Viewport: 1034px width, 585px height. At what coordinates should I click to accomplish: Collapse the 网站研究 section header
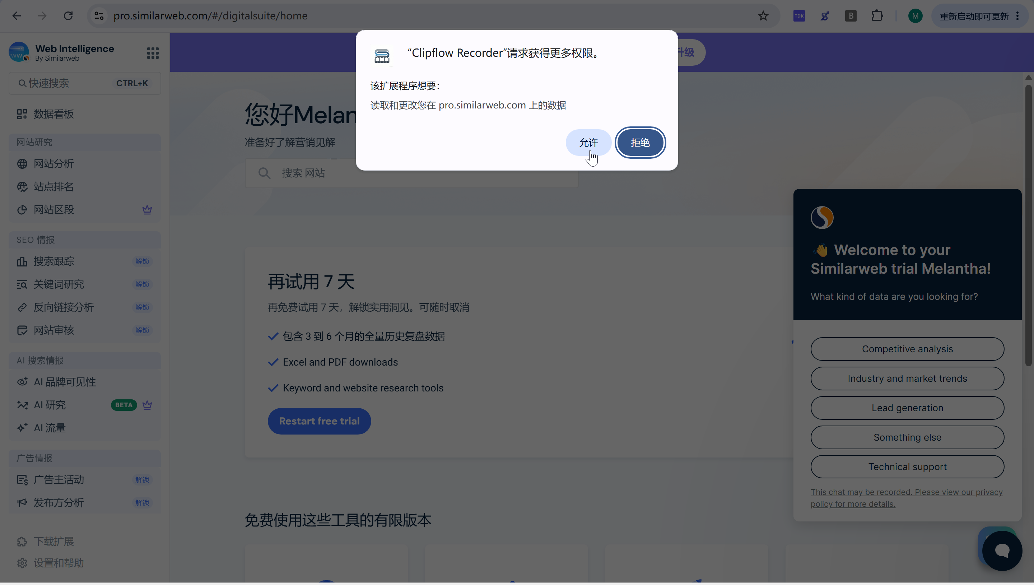click(85, 142)
